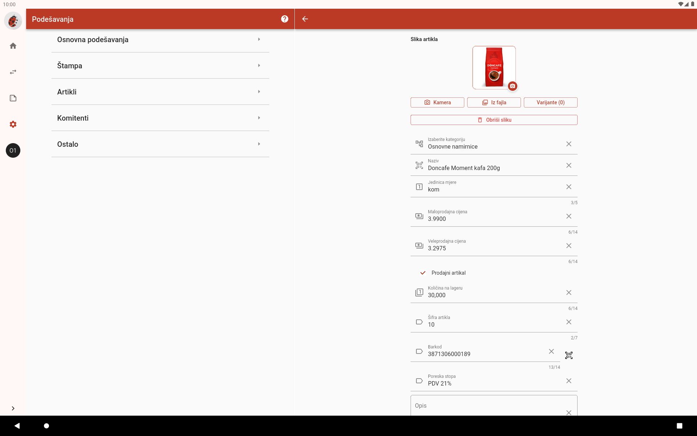Image resolution: width=697 pixels, height=436 pixels.
Task: Tap the Doncafe product image thumbnail
Action: pyautogui.click(x=494, y=68)
